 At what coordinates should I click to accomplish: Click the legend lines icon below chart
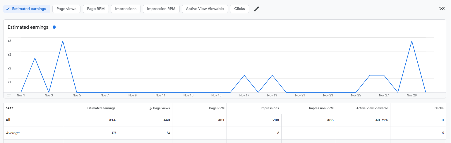coord(9,96)
